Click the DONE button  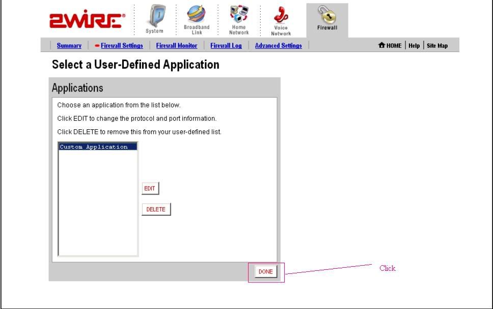[266, 272]
